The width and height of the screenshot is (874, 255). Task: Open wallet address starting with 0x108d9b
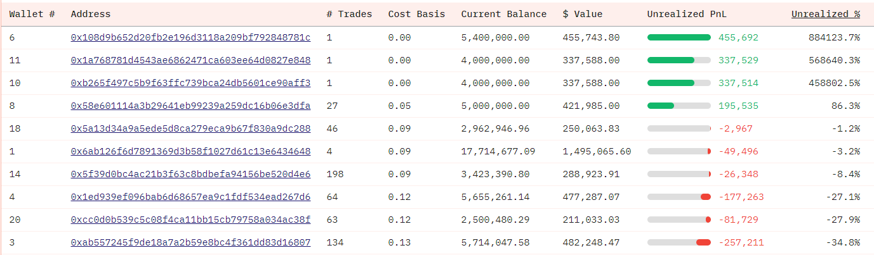[190, 37]
